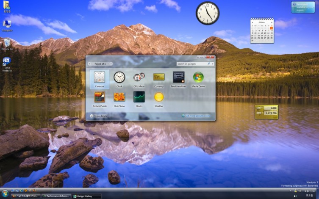Select the Media Center gadget
The width and height of the screenshot is (319, 199).
tap(198, 80)
